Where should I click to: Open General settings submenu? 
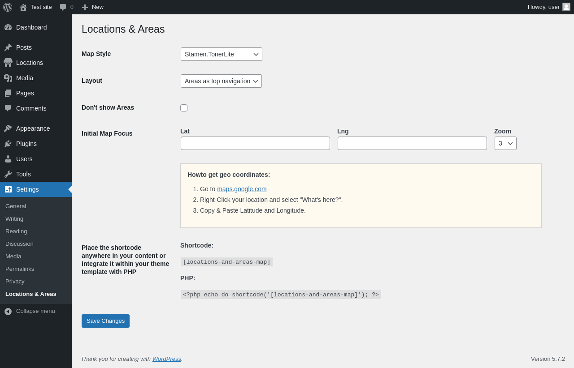(16, 206)
